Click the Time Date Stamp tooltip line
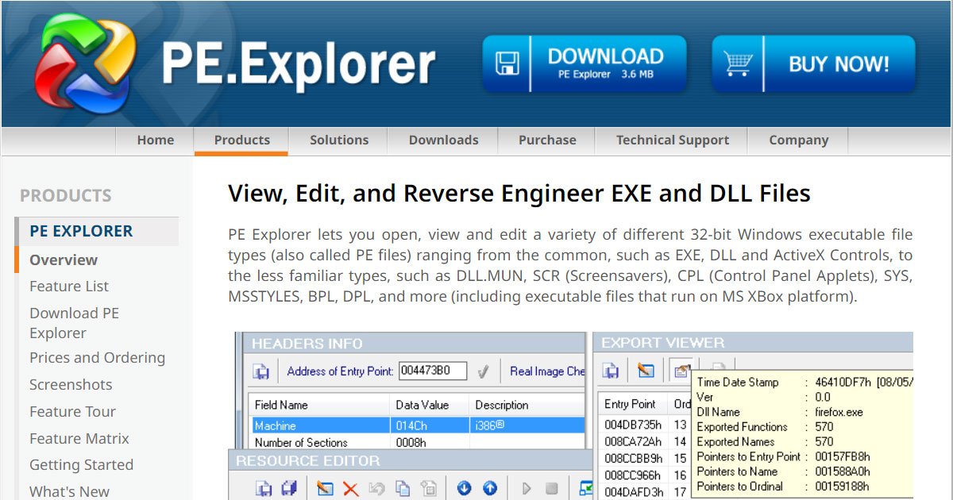Screen dimensions: 953x500 [804, 383]
